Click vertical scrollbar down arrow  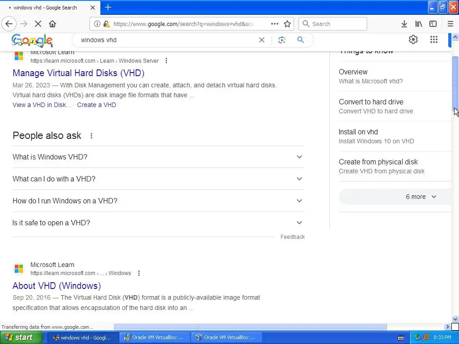coord(455,319)
